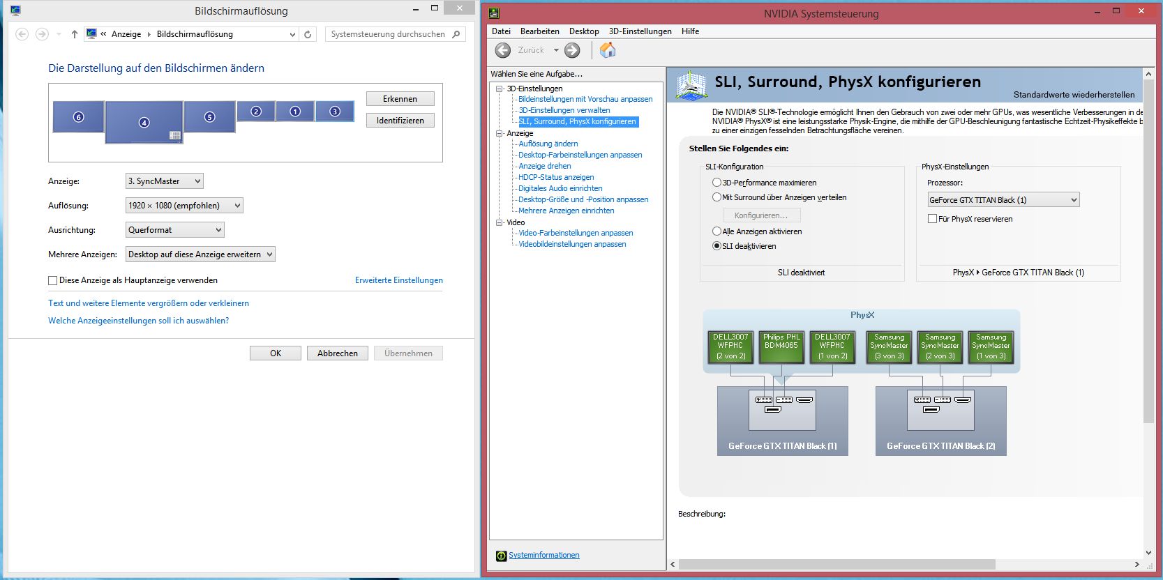Screen dimensions: 1163x580
Task: Click the Erkennen button
Action: (x=400, y=99)
